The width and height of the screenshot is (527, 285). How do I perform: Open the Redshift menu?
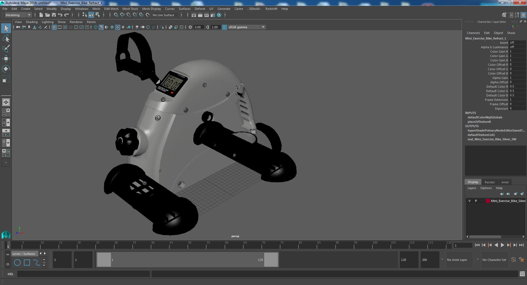(271, 9)
